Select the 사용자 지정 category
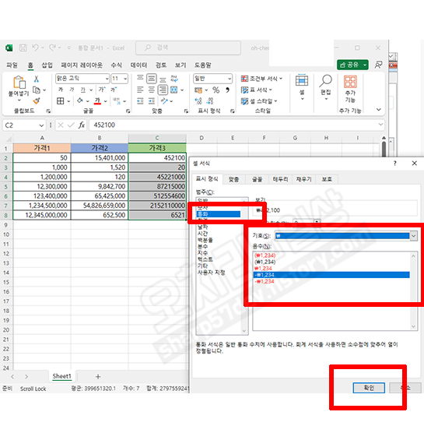This screenshot has width=424, height=433. point(211,273)
